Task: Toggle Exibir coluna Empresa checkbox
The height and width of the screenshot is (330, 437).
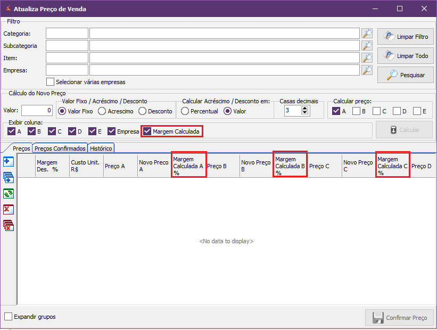Action: coord(111,131)
